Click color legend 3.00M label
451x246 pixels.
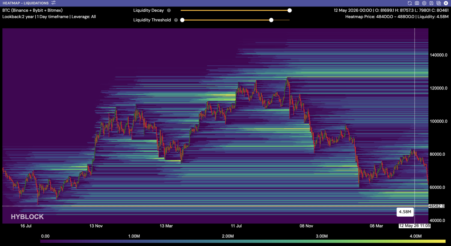click(322, 236)
